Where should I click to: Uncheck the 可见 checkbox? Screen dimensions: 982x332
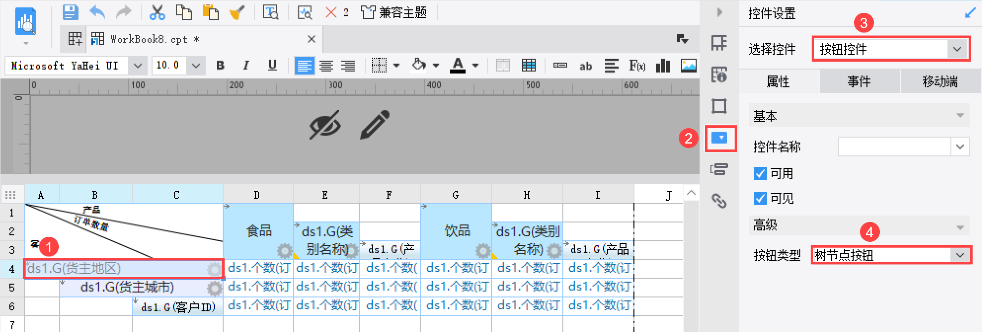[x=760, y=198]
